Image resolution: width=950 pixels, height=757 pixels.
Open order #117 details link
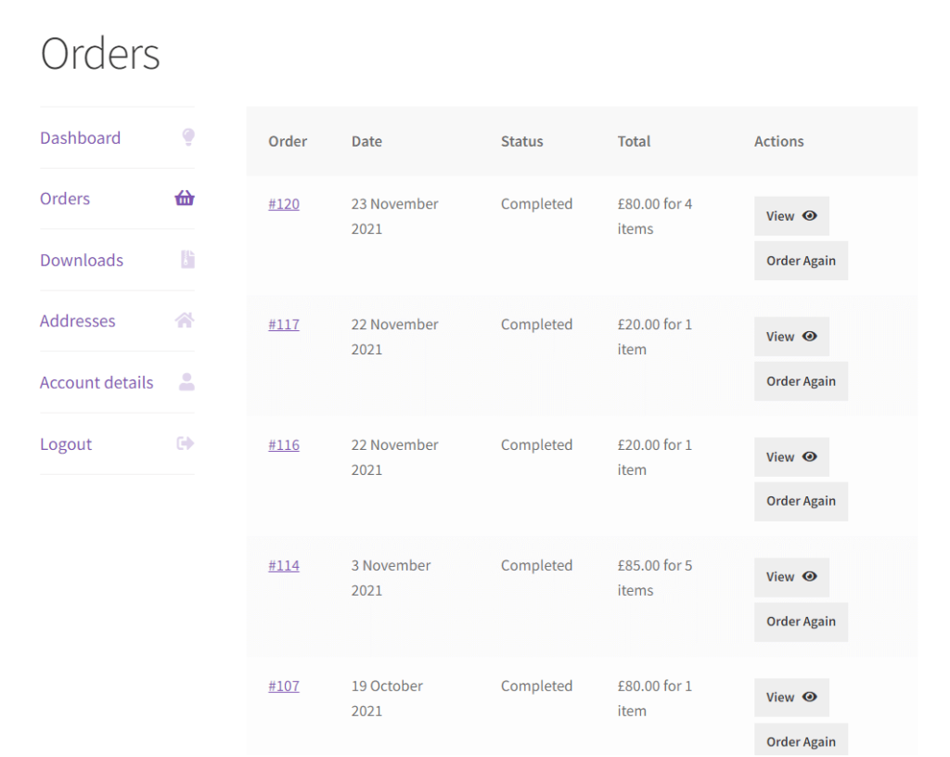(x=284, y=324)
